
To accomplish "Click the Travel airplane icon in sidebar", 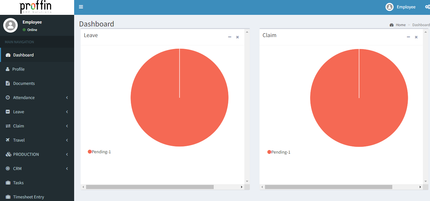I will point(8,140).
